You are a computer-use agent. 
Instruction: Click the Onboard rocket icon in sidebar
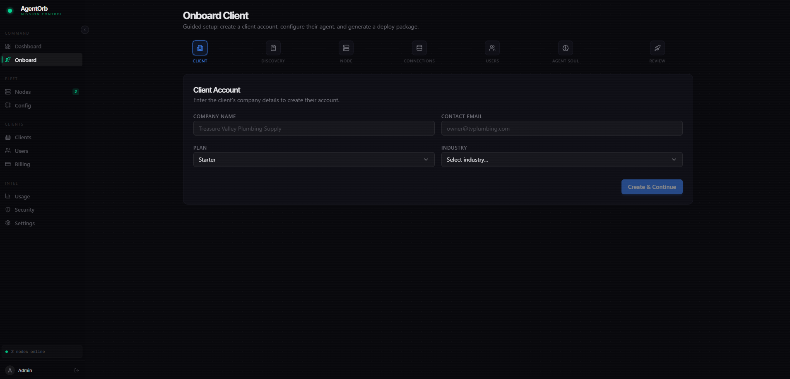[8, 60]
